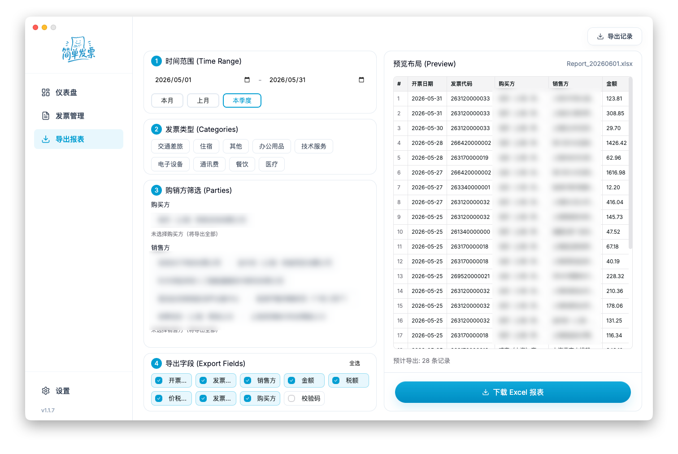Click invoice code 269520000021 in row 13
This screenshot has height=454, width=678.
(470, 276)
